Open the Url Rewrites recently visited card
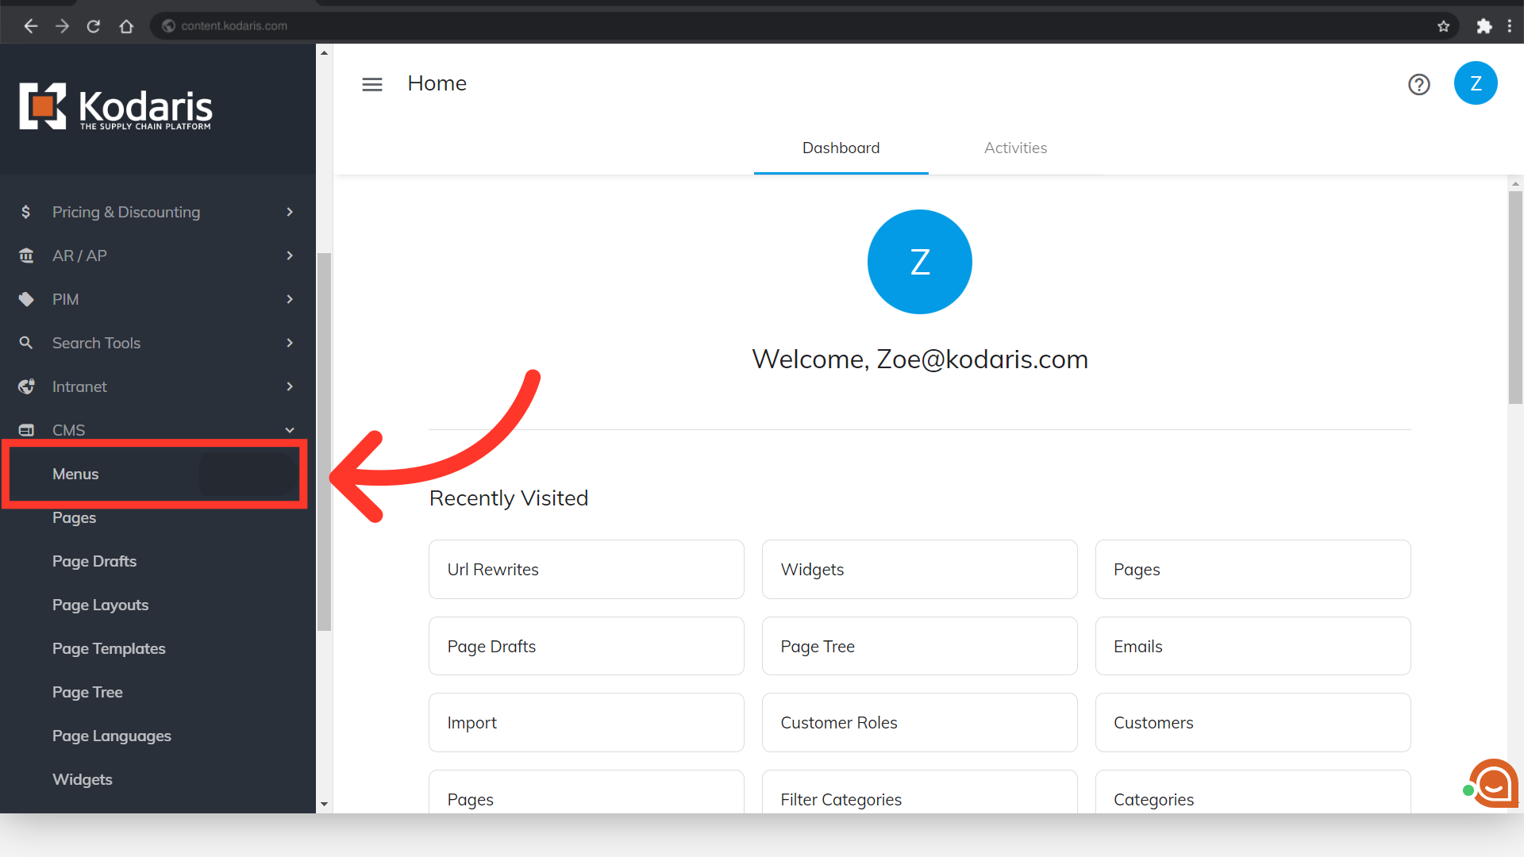Screen dimensions: 1524x857 pyautogui.click(x=586, y=569)
